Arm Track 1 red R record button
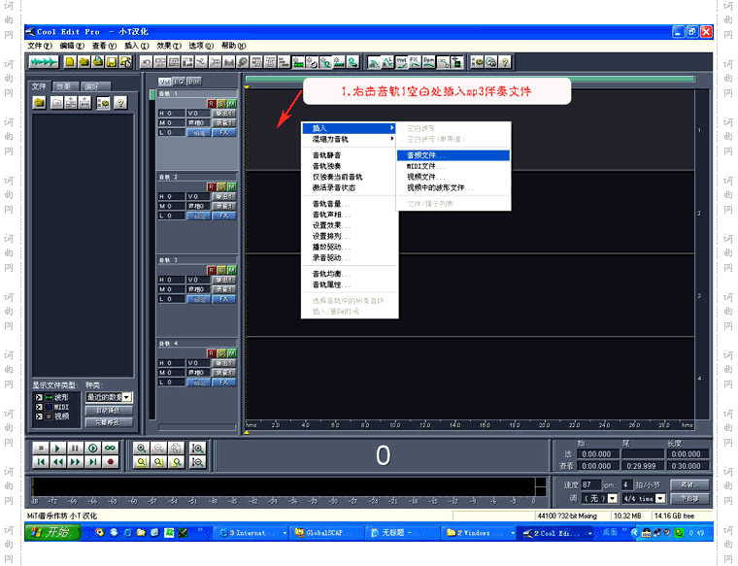This screenshot has width=738, height=566. click(x=212, y=104)
